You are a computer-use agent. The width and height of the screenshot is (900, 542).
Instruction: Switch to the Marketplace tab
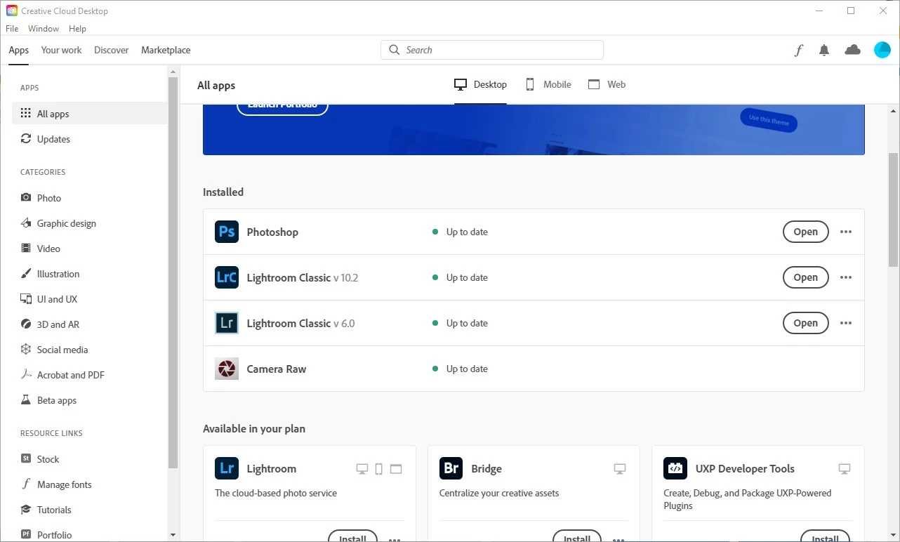coord(166,50)
